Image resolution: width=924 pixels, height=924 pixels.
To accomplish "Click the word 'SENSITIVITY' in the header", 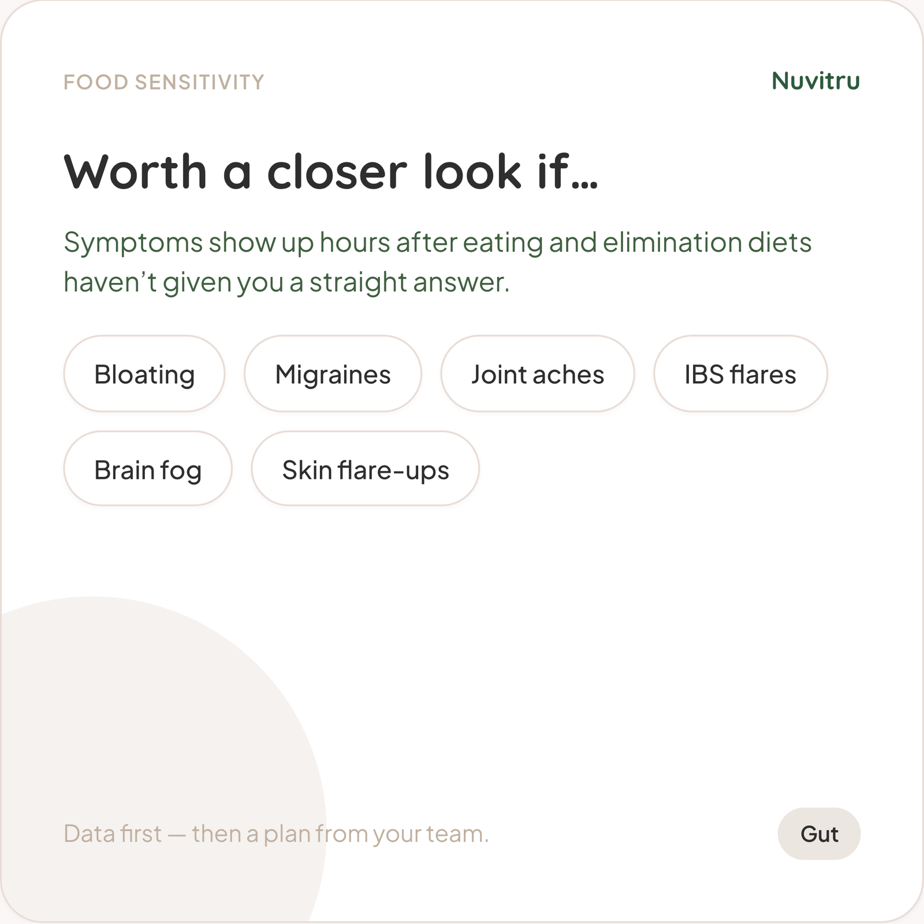I will (x=200, y=82).
